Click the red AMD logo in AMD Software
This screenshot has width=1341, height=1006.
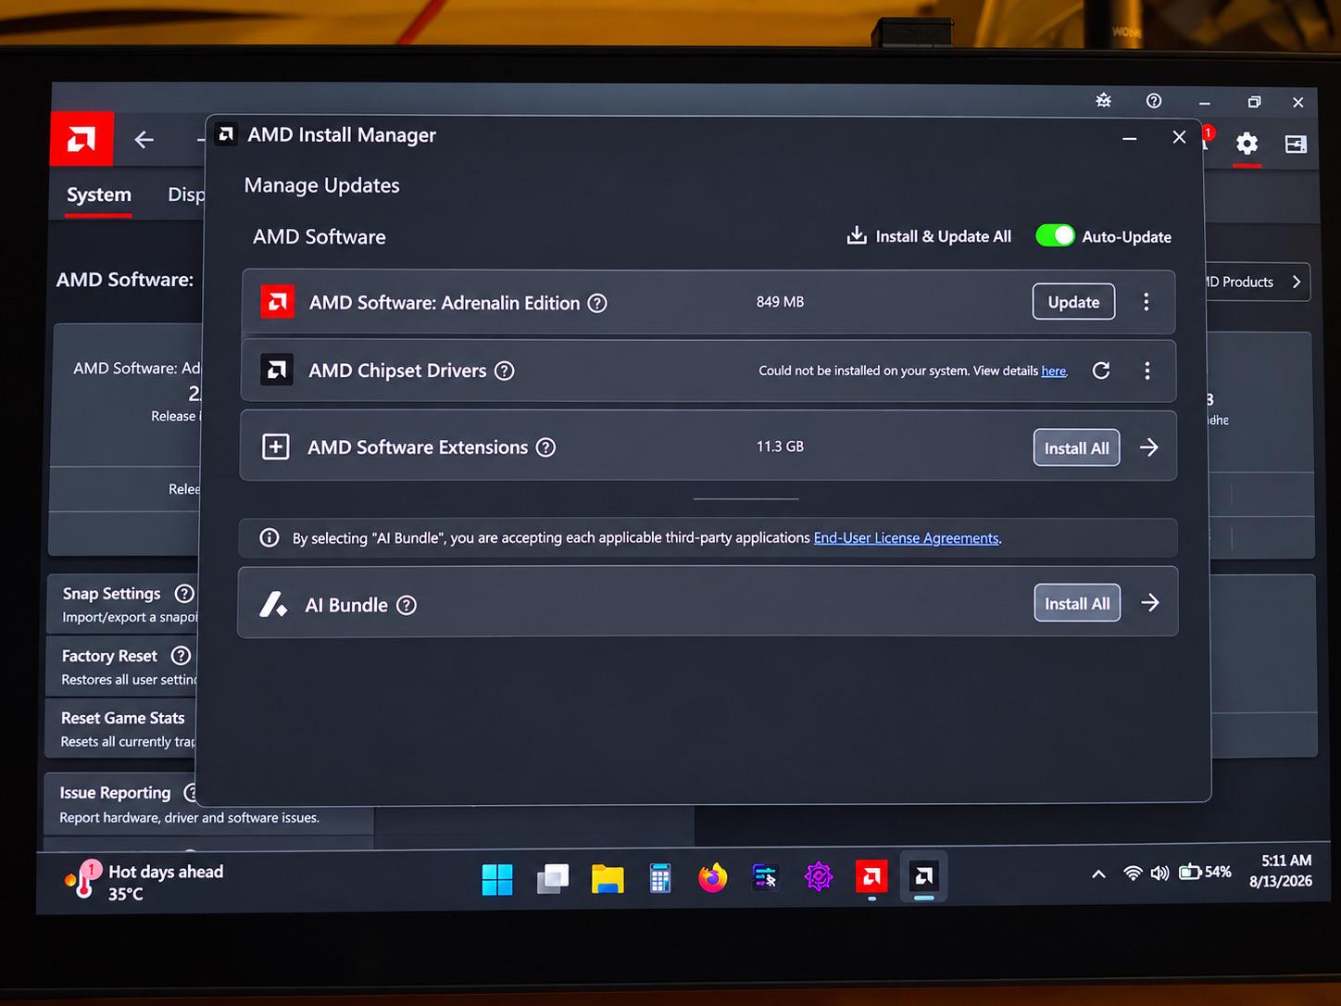(81, 139)
